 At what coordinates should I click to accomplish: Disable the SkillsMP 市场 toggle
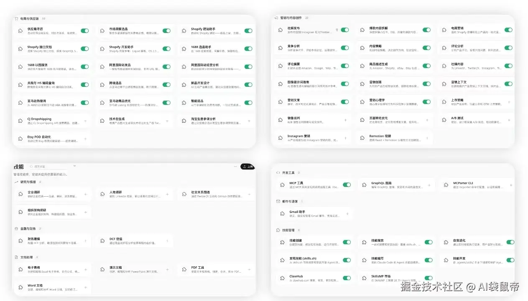click(429, 278)
